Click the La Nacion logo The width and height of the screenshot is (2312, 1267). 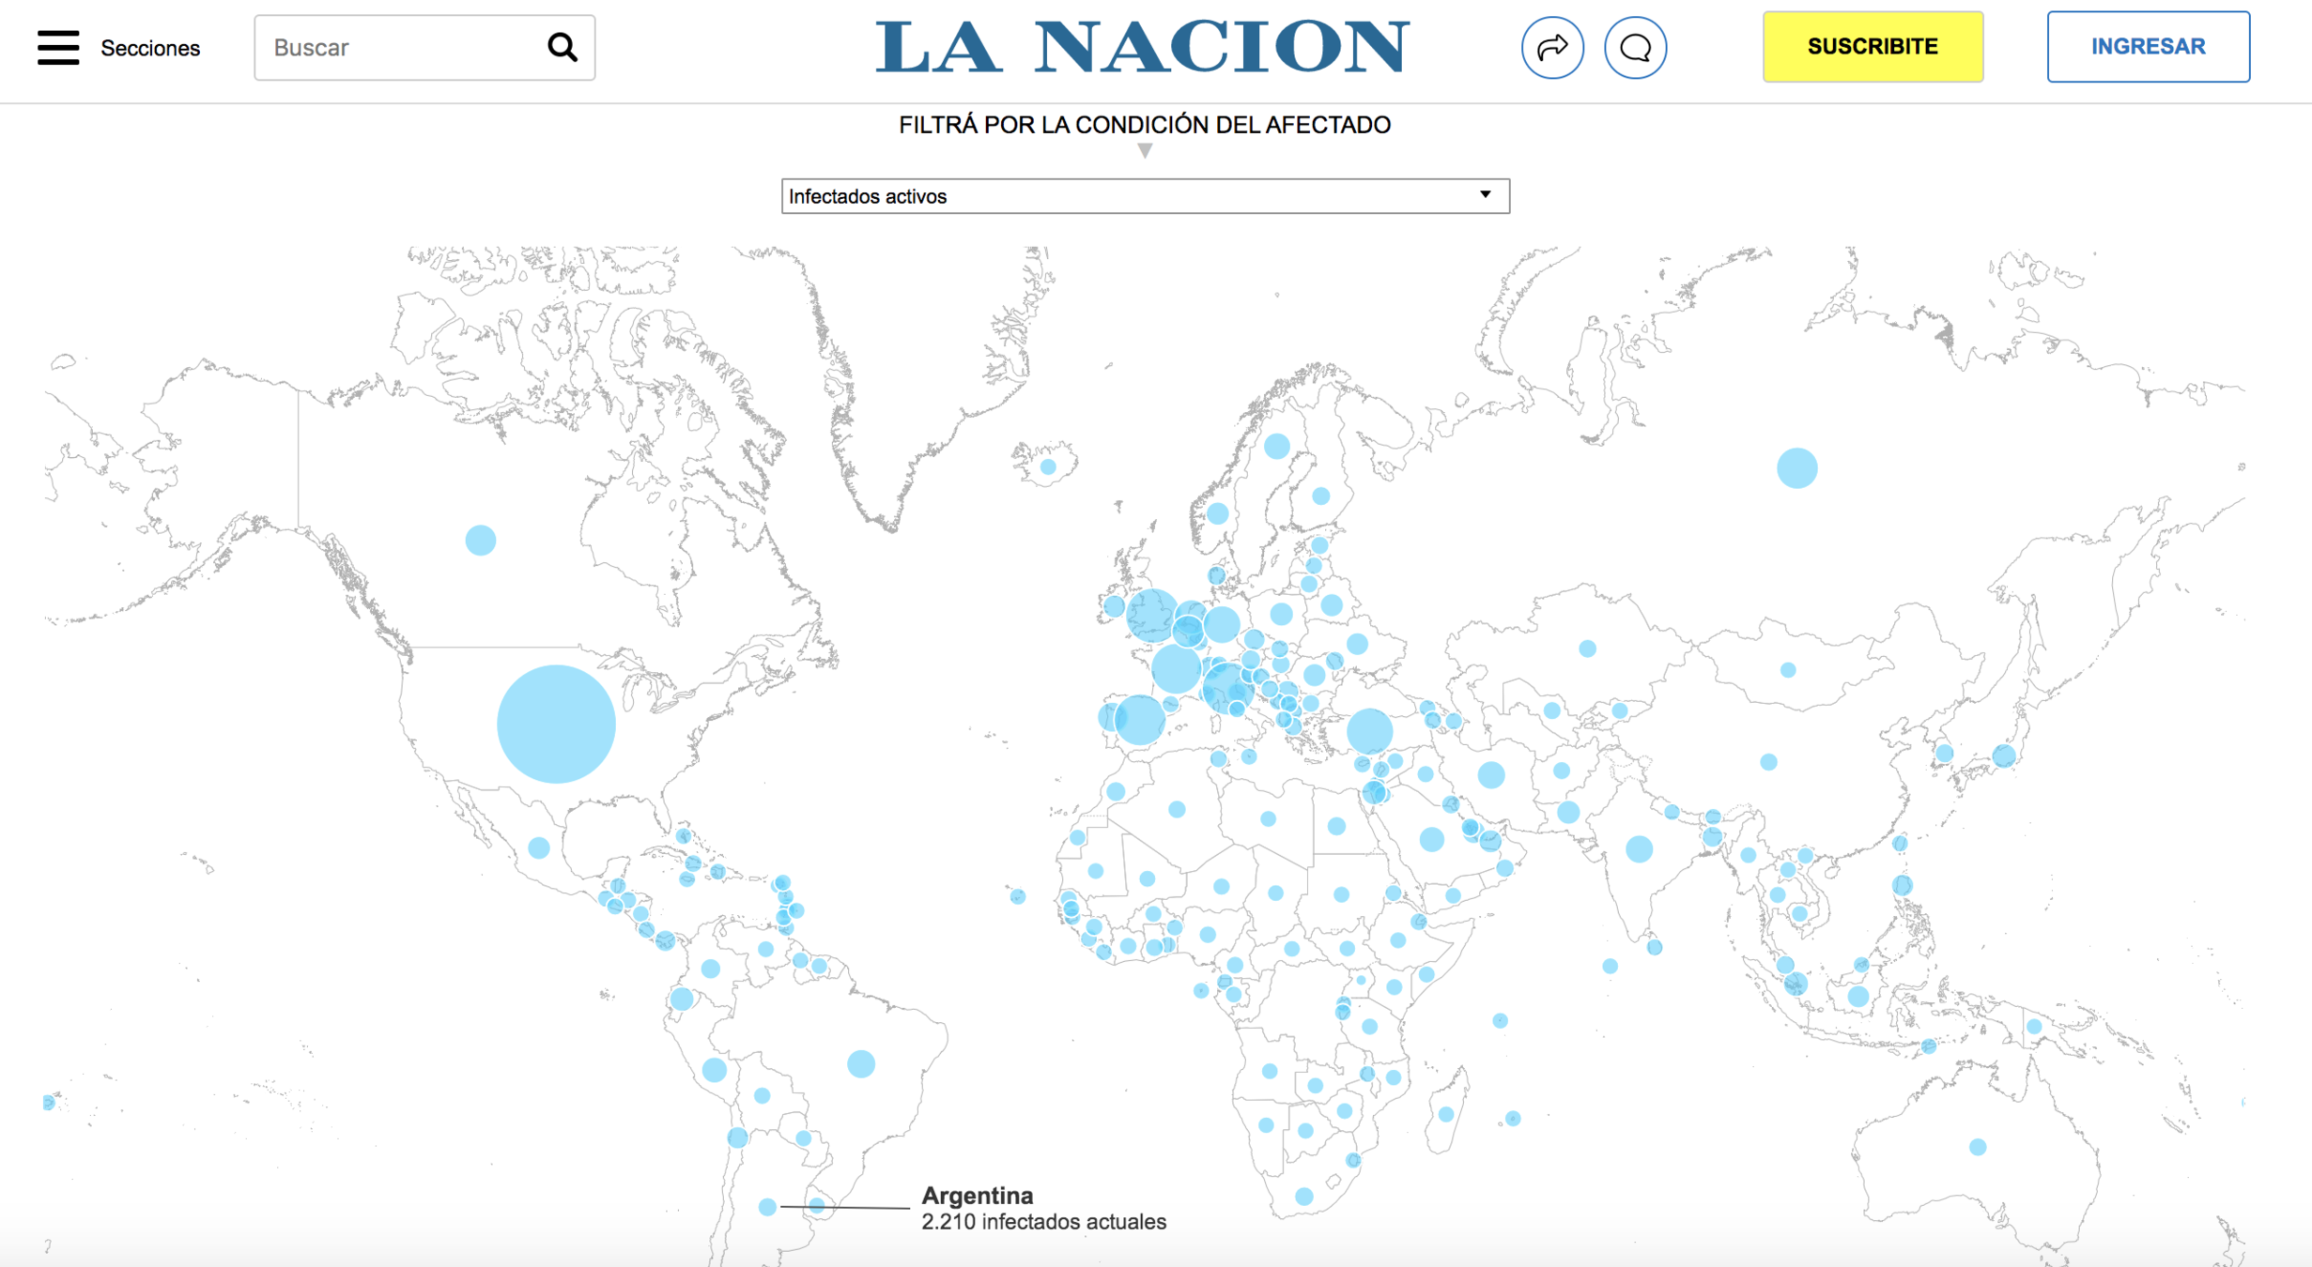(1142, 47)
